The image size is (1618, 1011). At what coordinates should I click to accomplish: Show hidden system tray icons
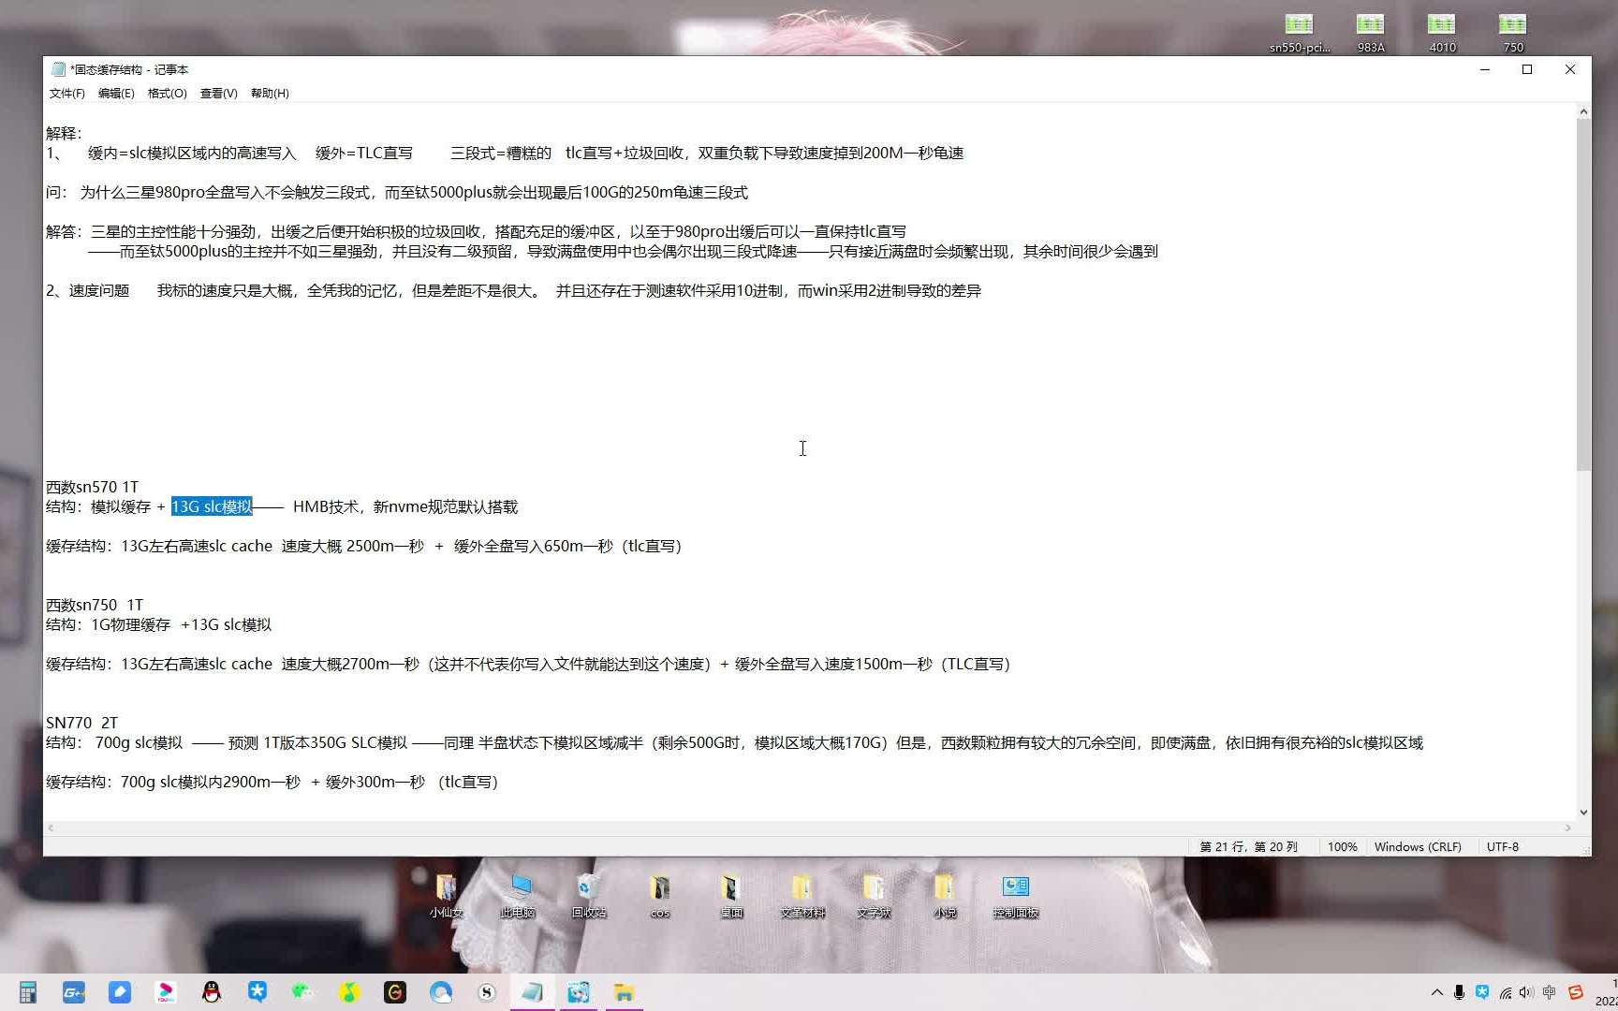coord(1437,992)
